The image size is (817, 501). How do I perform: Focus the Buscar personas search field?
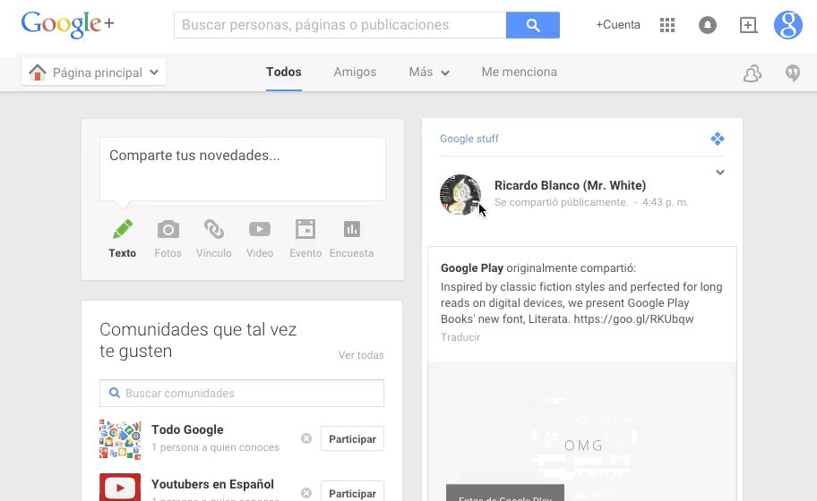[x=340, y=25]
